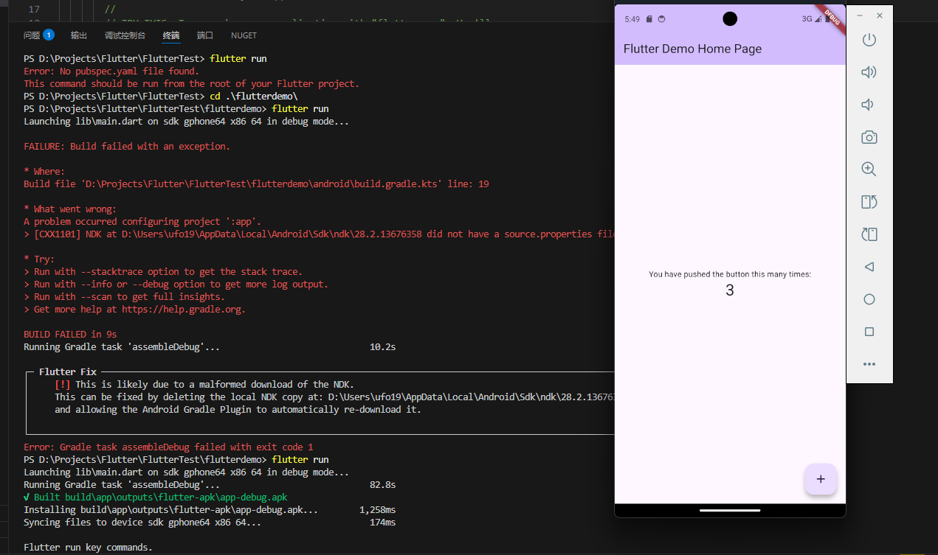Click 'Error: No pubspec.yaml file found.' line

pyautogui.click(x=111, y=71)
